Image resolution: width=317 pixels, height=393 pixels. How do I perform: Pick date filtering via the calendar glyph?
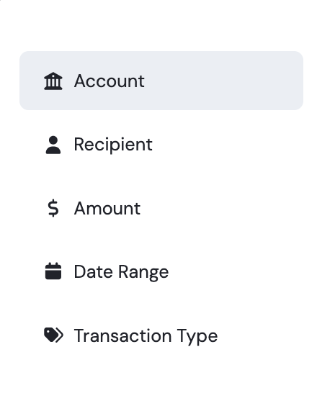(53, 271)
